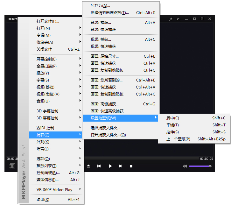The width and height of the screenshot is (231, 205).
Task: Toggle fullscreen icon in the title bar
Action: point(202,19)
